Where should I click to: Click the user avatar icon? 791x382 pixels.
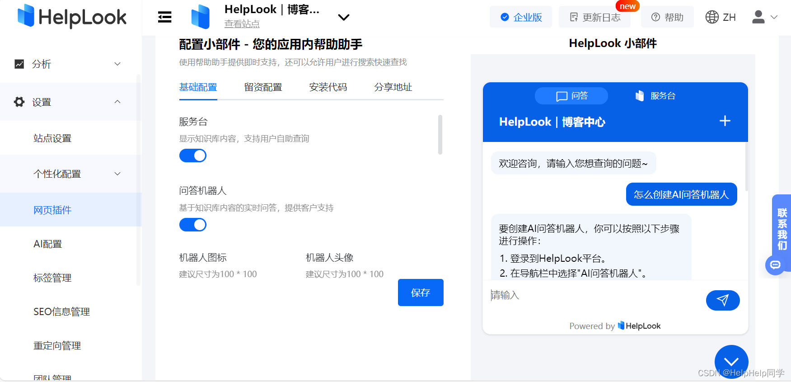point(758,17)
